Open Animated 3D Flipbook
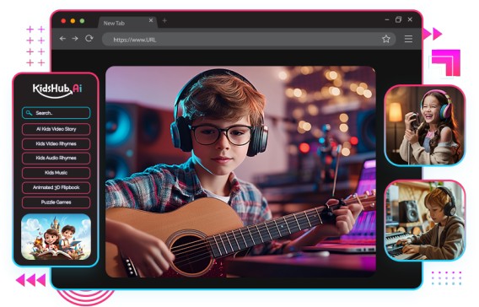The image size is (479, 307). pyautogui.click(x=57, y=187)
